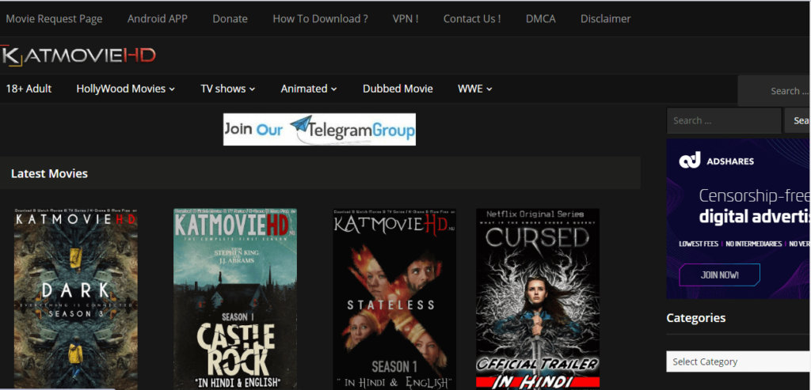The height and width of the screenshot is (390, 811).
Task: Expand the WWE dropdown menu
Action: 475,89
